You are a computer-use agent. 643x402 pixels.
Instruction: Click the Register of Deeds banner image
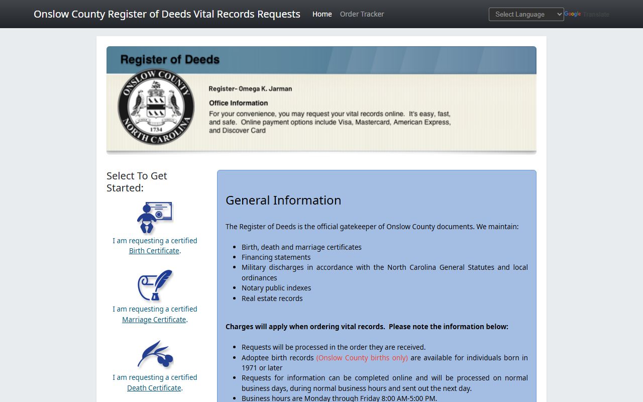coord(321,100)
